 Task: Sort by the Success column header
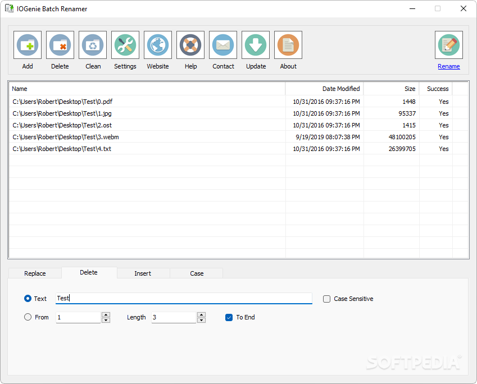[435, 89]
